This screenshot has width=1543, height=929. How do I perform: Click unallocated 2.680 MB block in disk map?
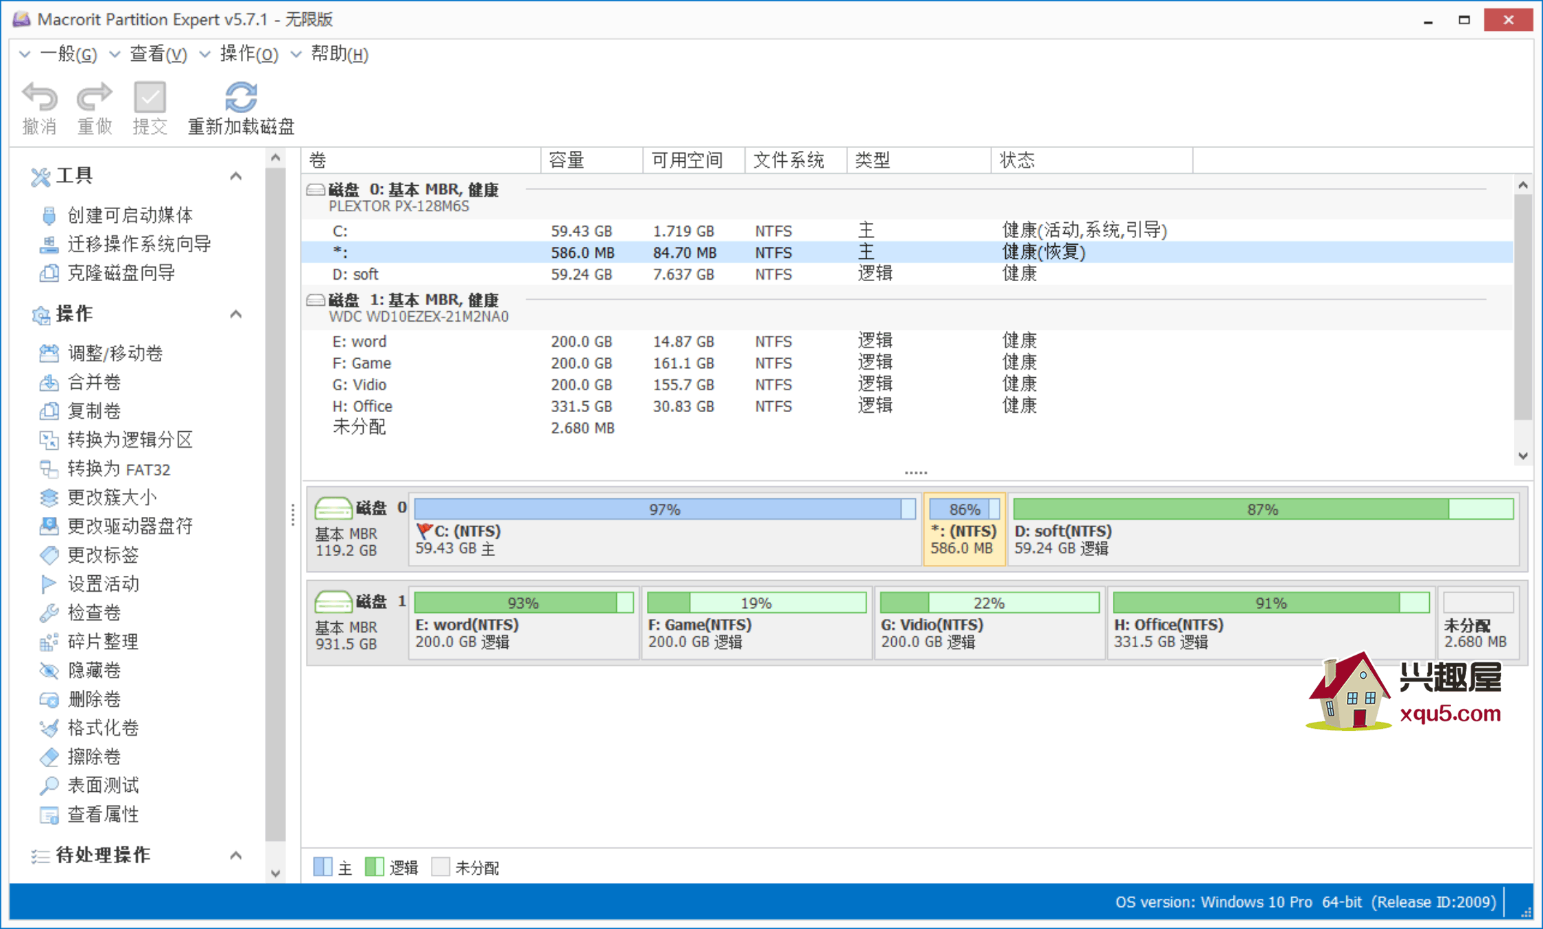pos(1479,623)
